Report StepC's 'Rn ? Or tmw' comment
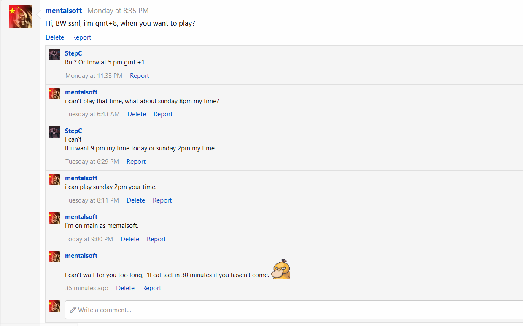 (139, 76)
